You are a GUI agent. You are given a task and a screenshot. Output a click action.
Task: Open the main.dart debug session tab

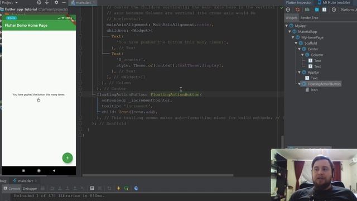tap(25, 181)
